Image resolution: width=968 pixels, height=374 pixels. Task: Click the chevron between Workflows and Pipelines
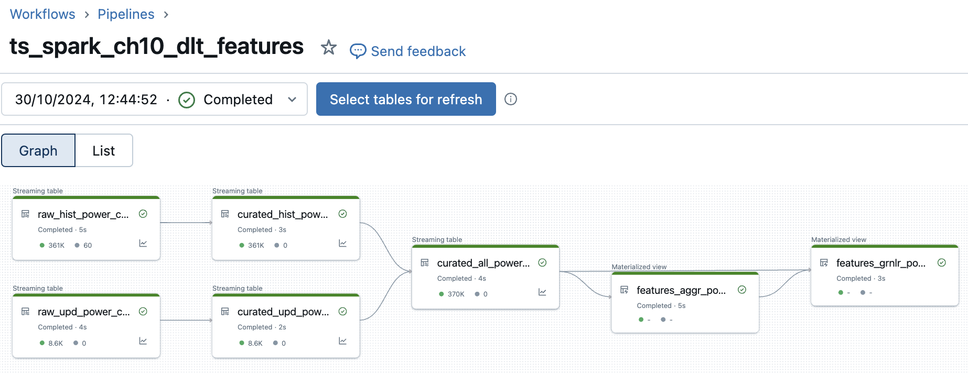pyautogui.click(x=87, y=15)
